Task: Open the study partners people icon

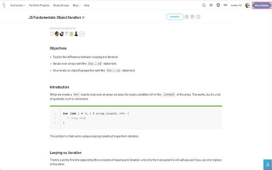Action: tap(211, 6)
